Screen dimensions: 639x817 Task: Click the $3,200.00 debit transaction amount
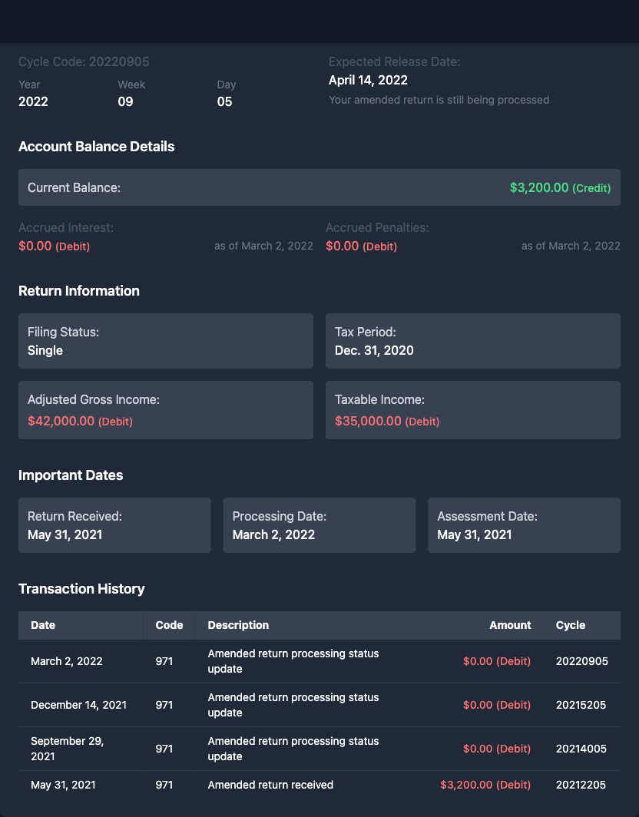coord(485,785)
